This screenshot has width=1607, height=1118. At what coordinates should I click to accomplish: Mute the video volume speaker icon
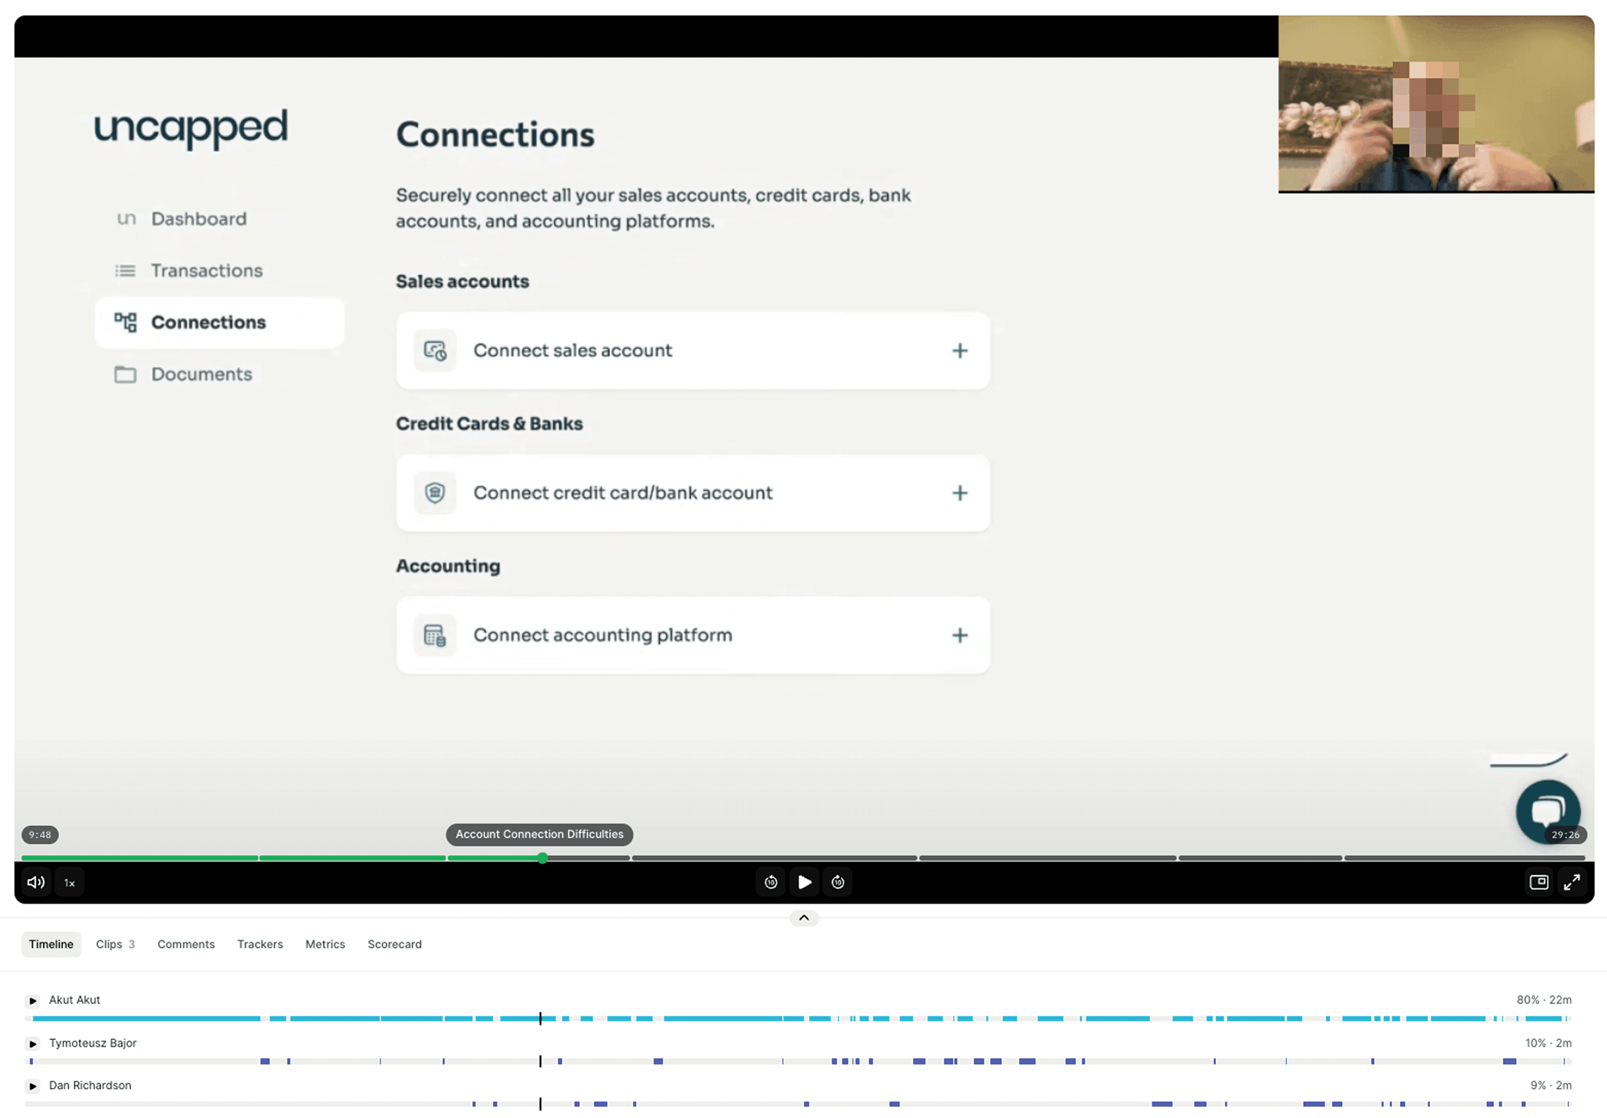click(x=36, y=882)
